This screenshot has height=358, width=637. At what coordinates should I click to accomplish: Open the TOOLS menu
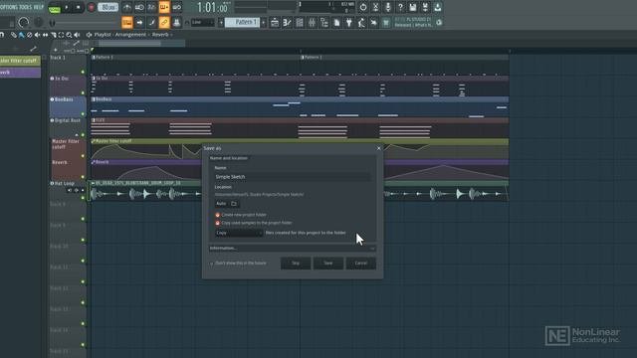click(x=25, y=7)
